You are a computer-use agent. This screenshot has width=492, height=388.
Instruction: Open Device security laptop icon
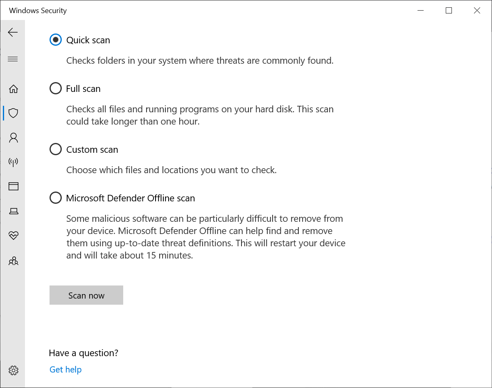tap(14, 211)
